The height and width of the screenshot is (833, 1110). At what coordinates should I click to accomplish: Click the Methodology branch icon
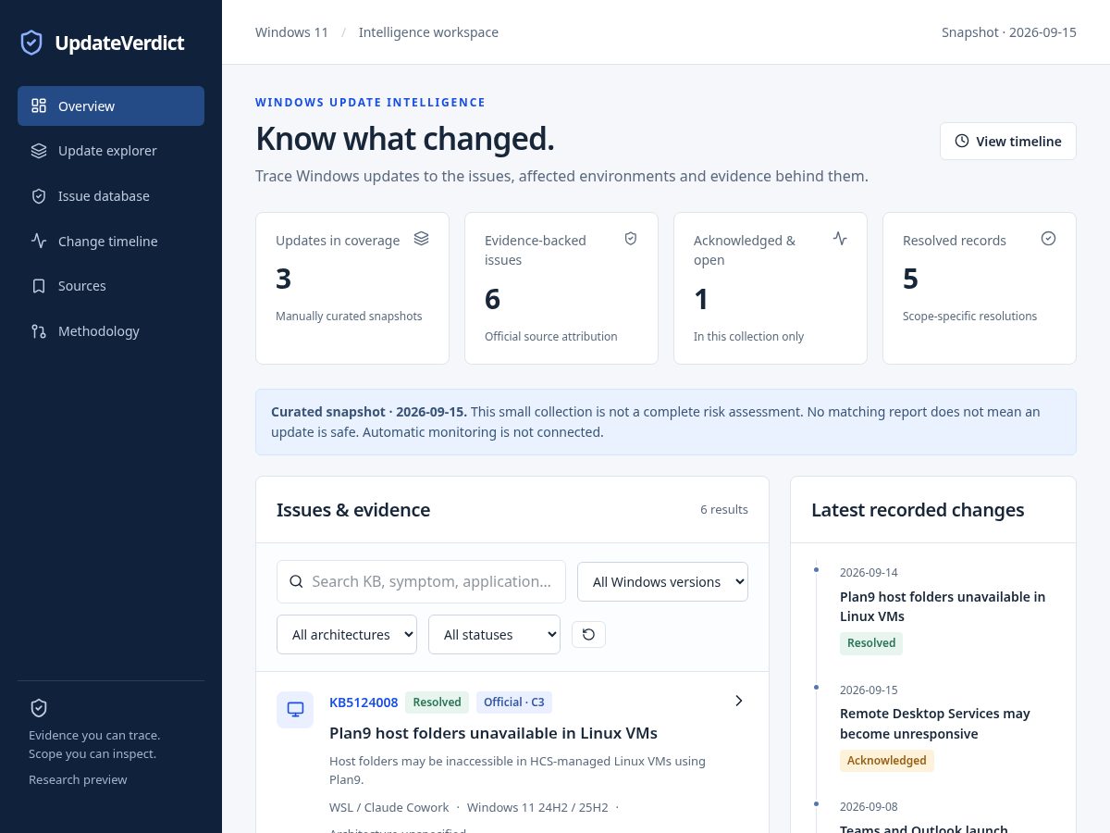(x=39, y=331)
